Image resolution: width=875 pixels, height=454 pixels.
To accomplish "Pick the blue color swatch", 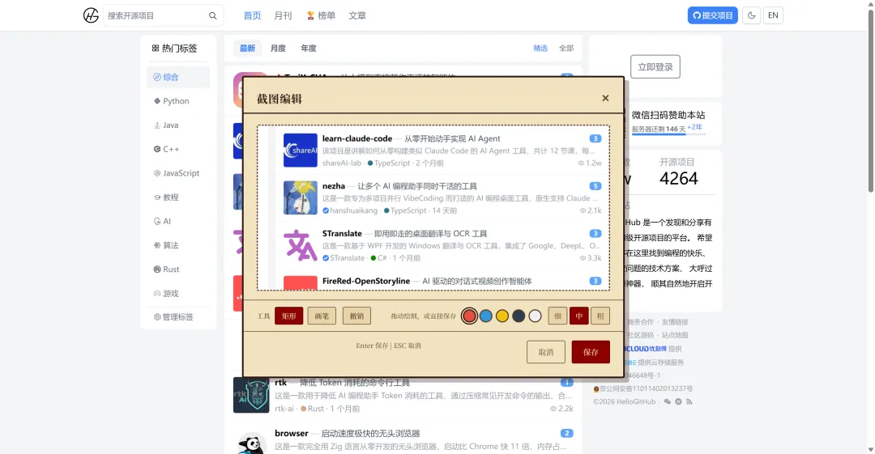I will (486, 316).
